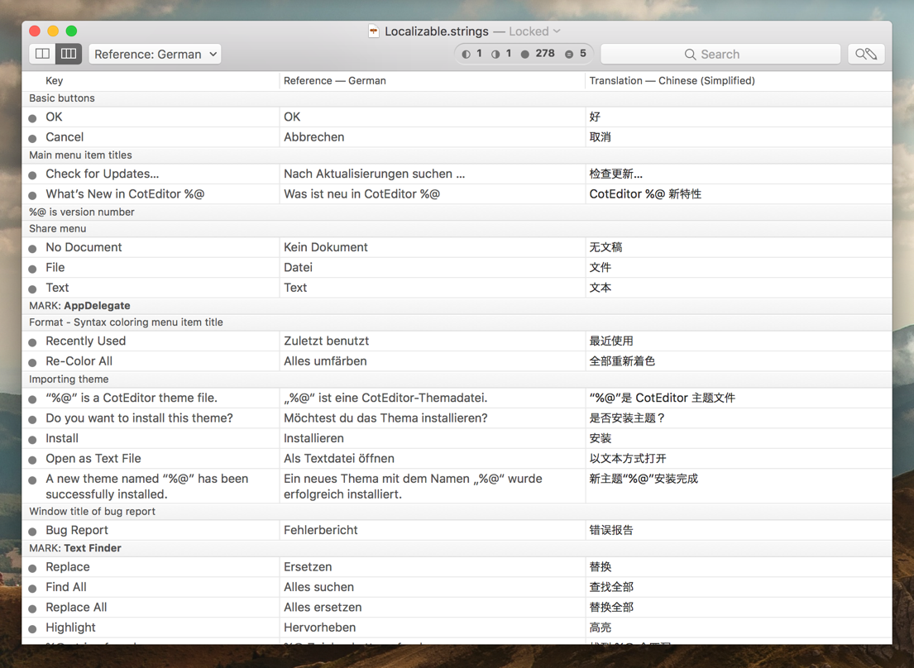Switch to two-column layout view
The image size is (914, 668).
coord(42,54)
